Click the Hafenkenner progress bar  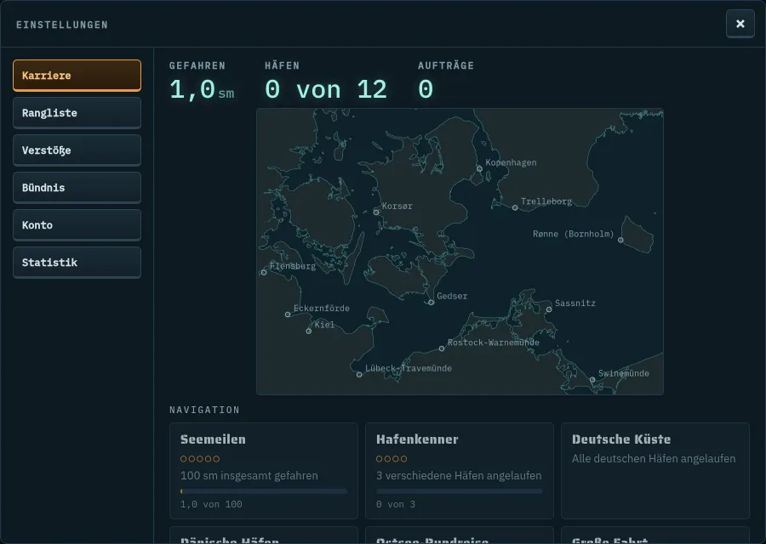[460, 491]
